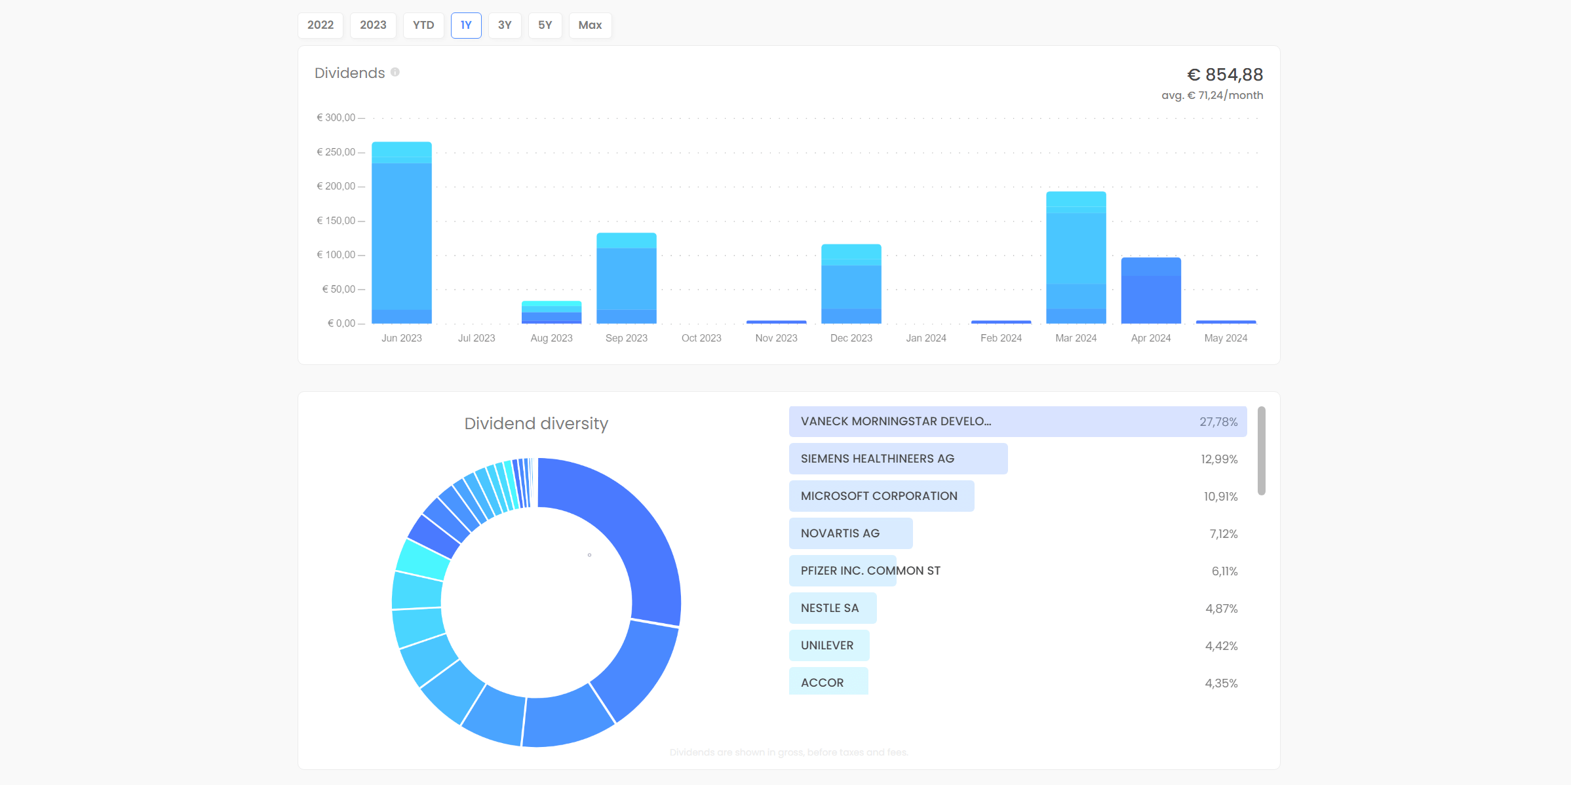Click the YTD period toggle button
The width and height of the screenshot is (1571, 785).
(422, 25)
